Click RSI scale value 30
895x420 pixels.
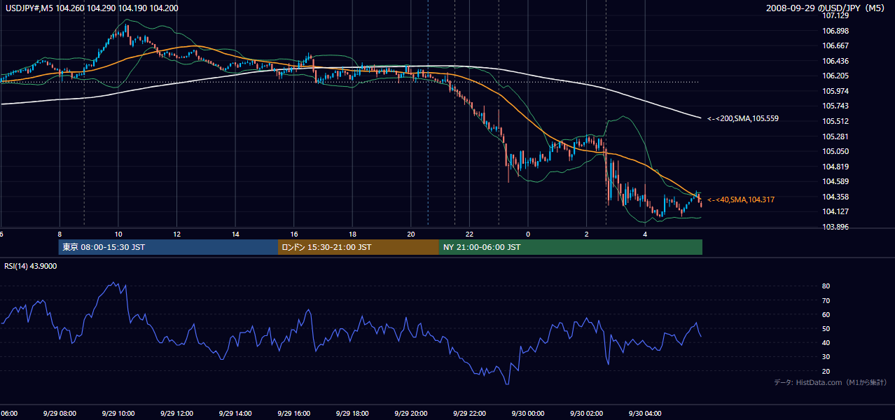pos(826,356)
